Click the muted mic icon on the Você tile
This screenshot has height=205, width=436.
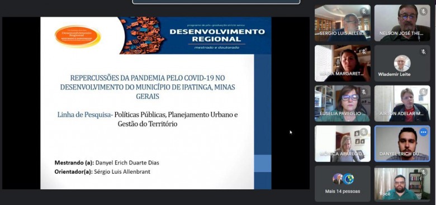tap(423, 173)
